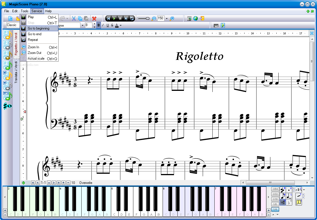
Task: Click the Paste clipboard icon
Action: (86, 18)
